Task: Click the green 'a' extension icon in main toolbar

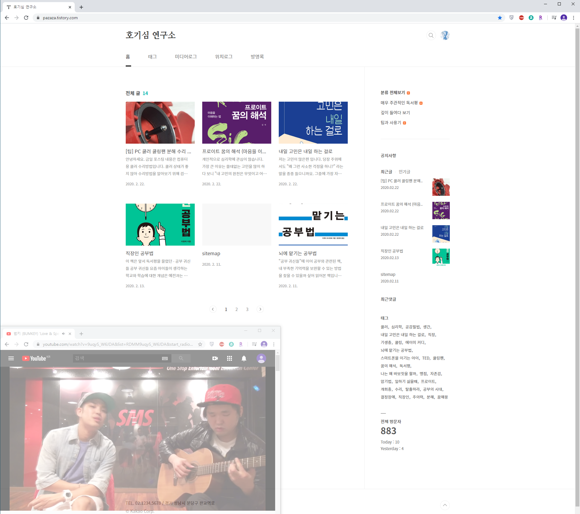Action: point(531,18)
